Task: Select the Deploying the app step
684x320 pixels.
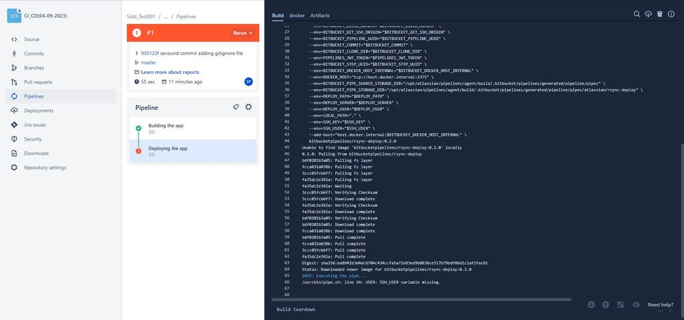Action: pos(193,151)
